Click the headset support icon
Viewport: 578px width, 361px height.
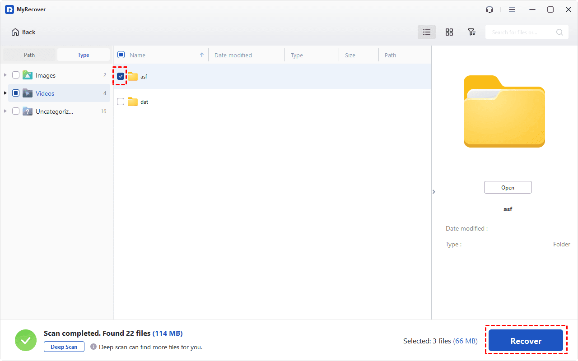tap(489, 9)
